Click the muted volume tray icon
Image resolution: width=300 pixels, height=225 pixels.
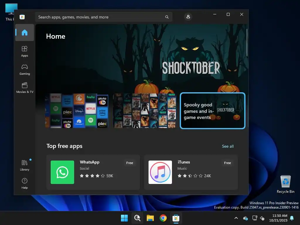click(x=262, y=218)
